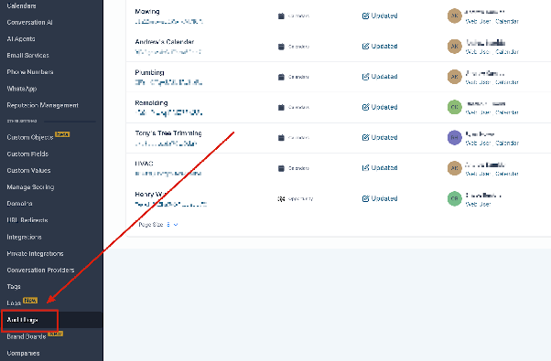Open Conversation Providers settings

coord(40,271)
